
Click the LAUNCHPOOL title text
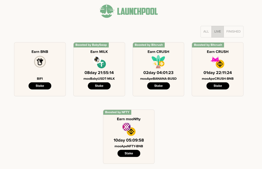(137, 11)
